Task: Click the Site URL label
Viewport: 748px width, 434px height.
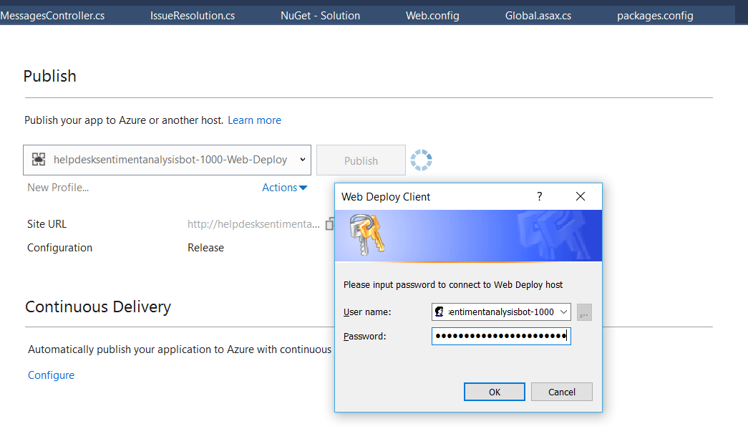Action: pos(47,224)
